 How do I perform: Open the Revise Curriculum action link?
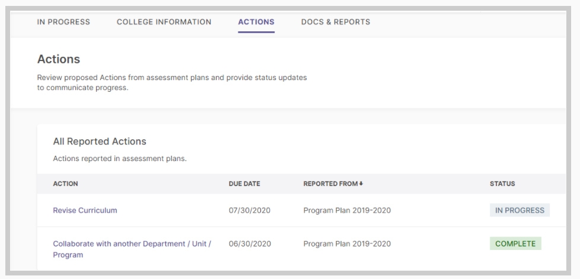[x=85, y=210]
